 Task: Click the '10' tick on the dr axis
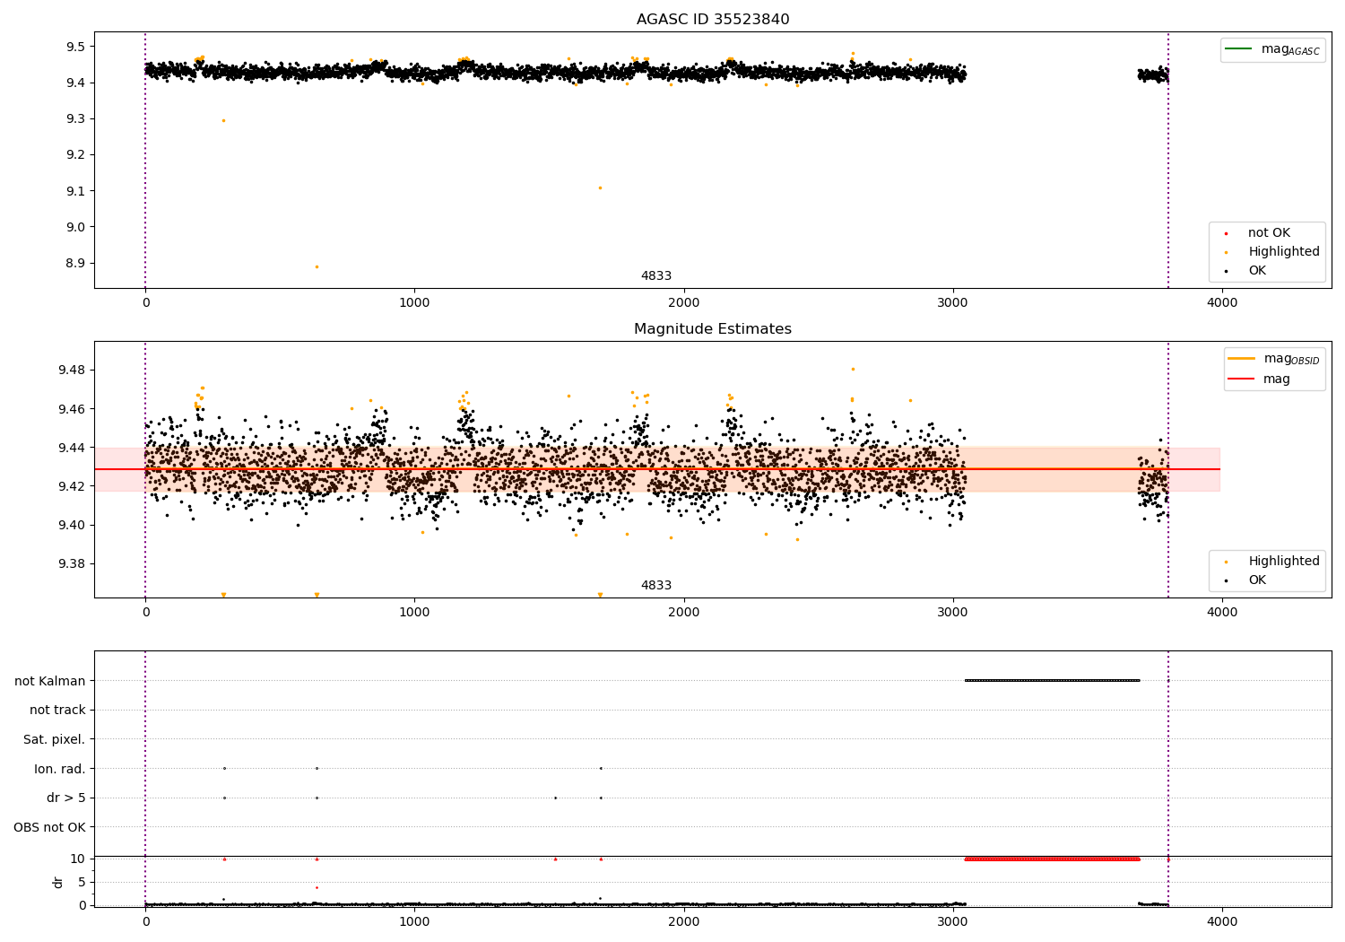coord(78,859)
